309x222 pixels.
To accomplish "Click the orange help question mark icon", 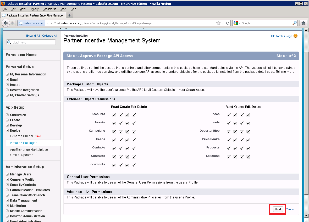I will pos(296,36).
